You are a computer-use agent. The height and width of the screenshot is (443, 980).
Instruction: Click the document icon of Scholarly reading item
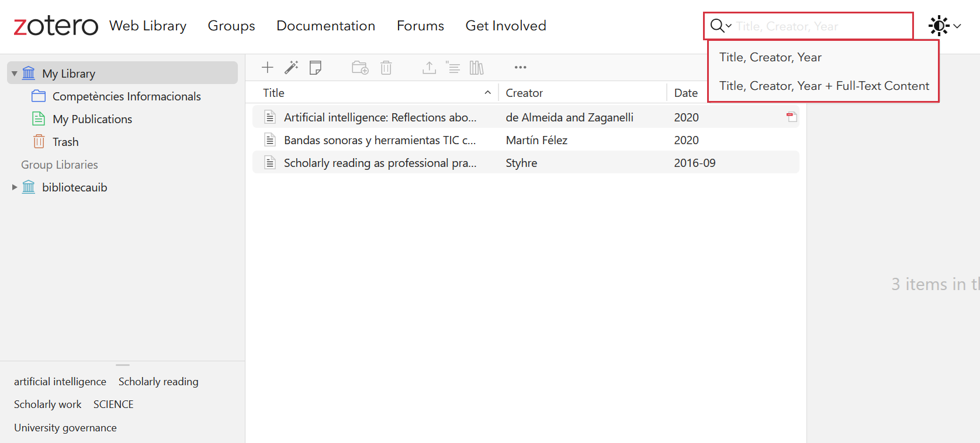pyautogui.click(x=270, y=163)
